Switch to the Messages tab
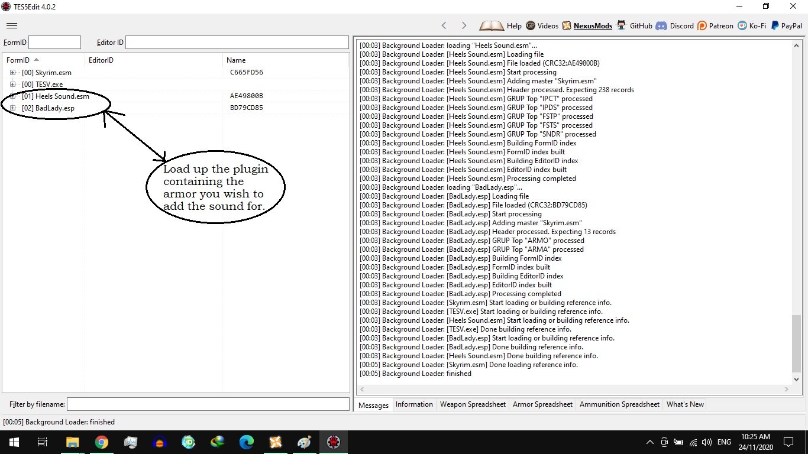Image resolution: width=808 pixels, height=454 pixels. coord(373,405)
